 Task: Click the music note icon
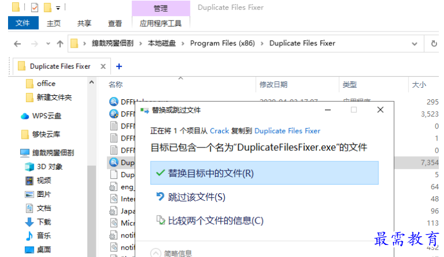29,236
